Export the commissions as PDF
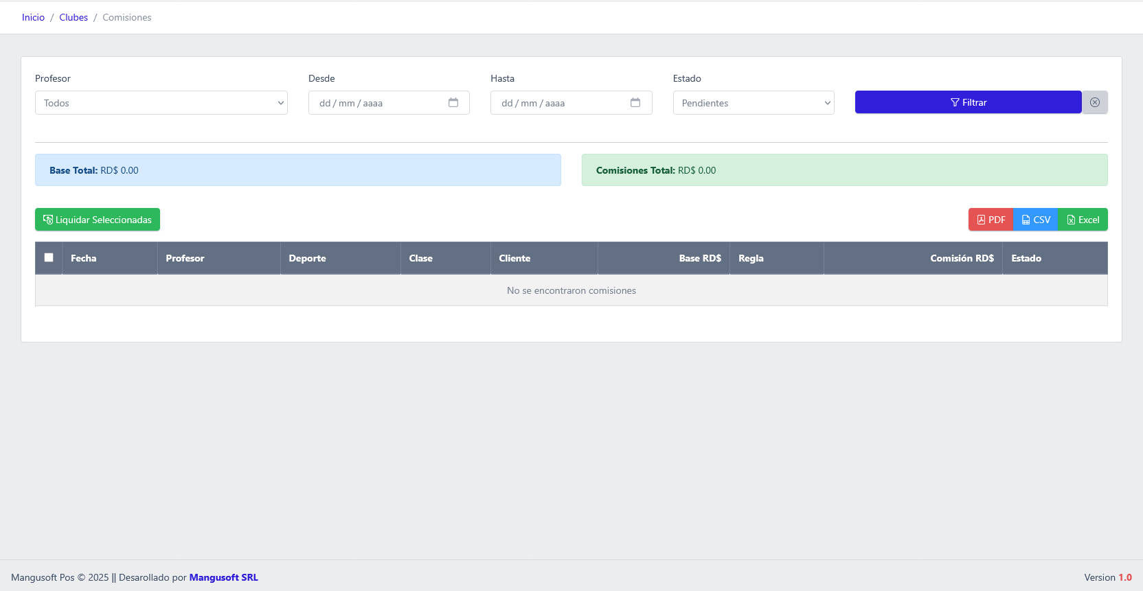 pos(991,220)
